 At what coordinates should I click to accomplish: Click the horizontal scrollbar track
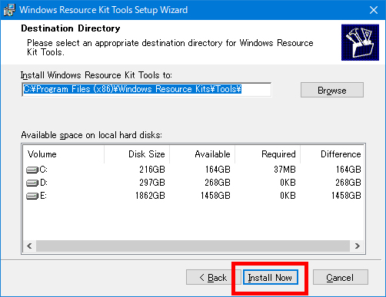click(193, 246)
